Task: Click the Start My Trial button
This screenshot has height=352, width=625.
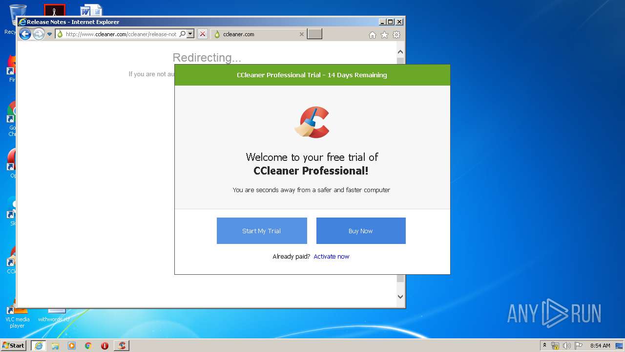Action: coord(262,231)
